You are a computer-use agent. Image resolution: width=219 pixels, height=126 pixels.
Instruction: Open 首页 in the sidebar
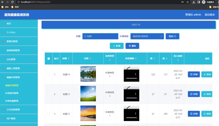point(19,24)
